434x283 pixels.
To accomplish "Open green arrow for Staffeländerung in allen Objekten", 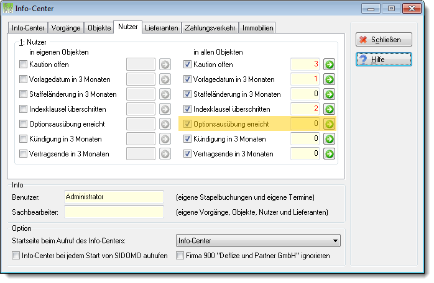I will click(329, 94).
